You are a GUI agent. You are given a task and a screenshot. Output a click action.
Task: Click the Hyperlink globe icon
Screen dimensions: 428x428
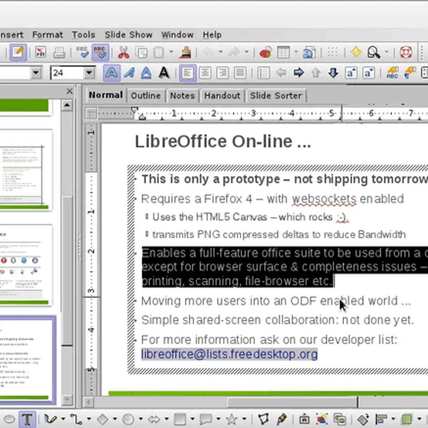[x=309, y=52]
